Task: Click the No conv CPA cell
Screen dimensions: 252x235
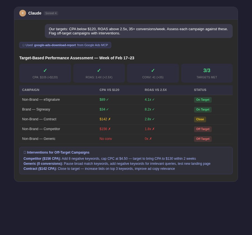Action: coord(106,139)
